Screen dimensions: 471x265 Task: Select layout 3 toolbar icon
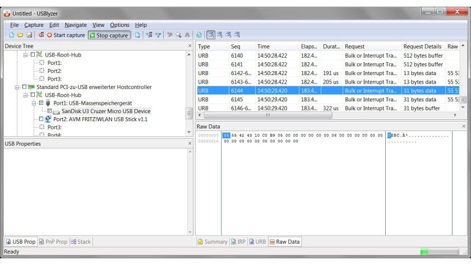click(x=229, y=35)
